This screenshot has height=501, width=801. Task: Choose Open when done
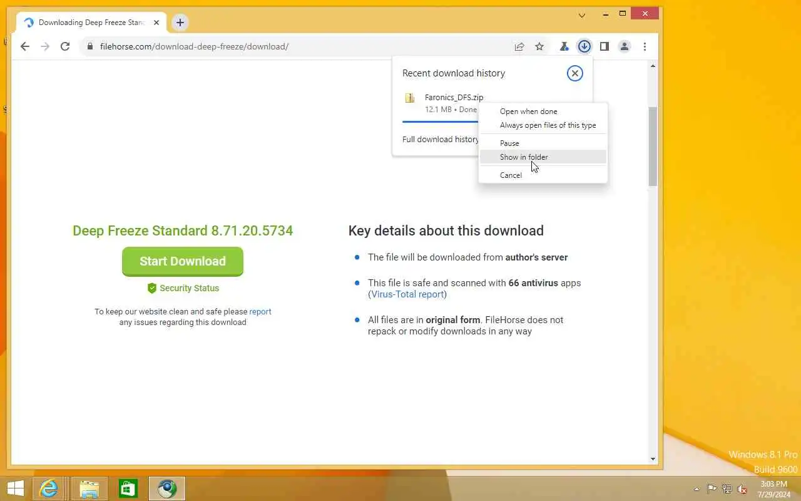pos(543,111)
